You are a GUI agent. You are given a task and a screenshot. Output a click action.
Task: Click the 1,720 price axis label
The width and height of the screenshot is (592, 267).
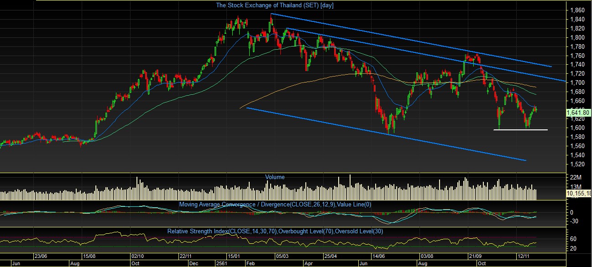[577, 74]
